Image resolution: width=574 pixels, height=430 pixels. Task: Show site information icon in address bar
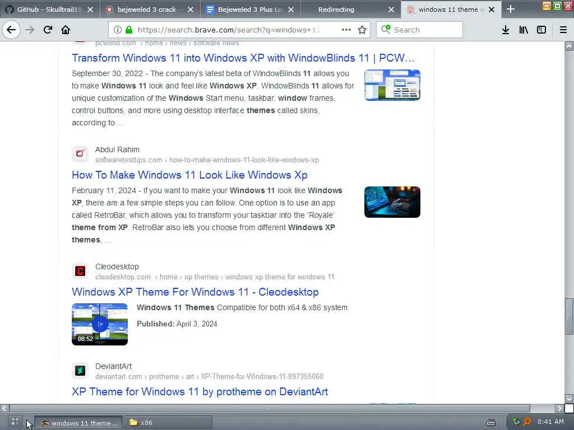pos(118,30)
